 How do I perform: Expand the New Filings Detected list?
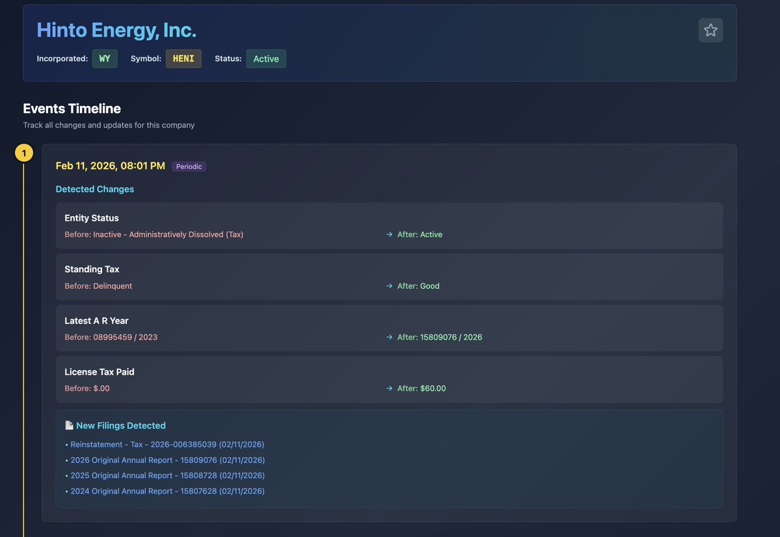coord(121,425)
